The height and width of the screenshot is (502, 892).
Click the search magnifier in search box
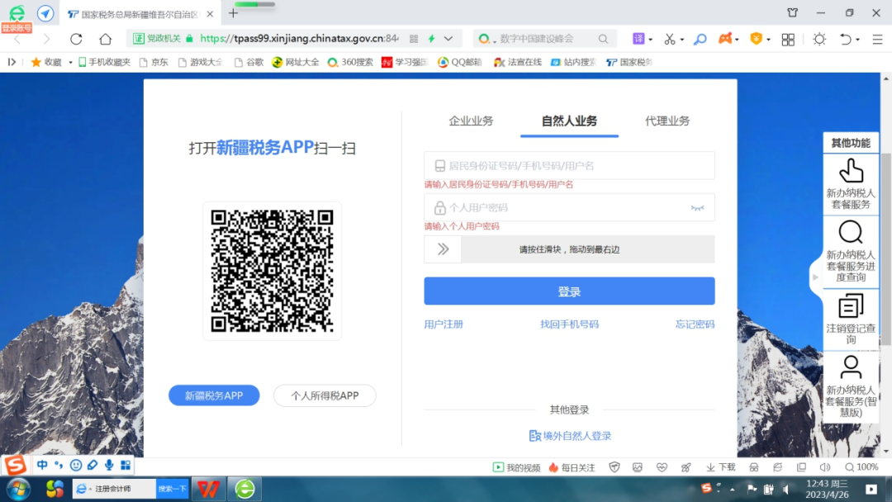tap(603, 39)
